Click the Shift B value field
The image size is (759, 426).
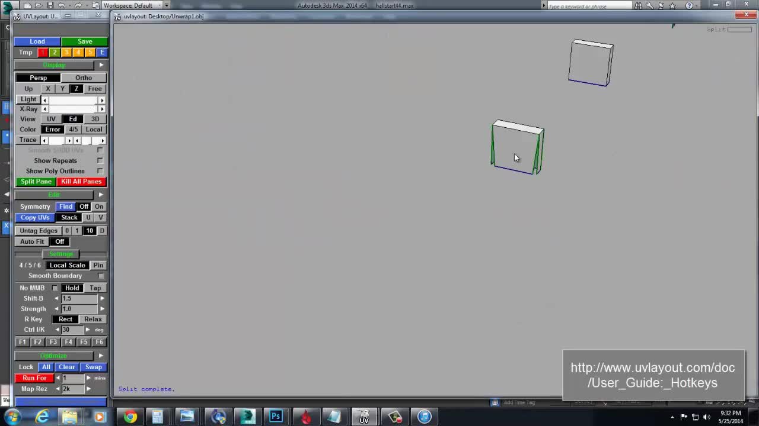coord(79,298)
